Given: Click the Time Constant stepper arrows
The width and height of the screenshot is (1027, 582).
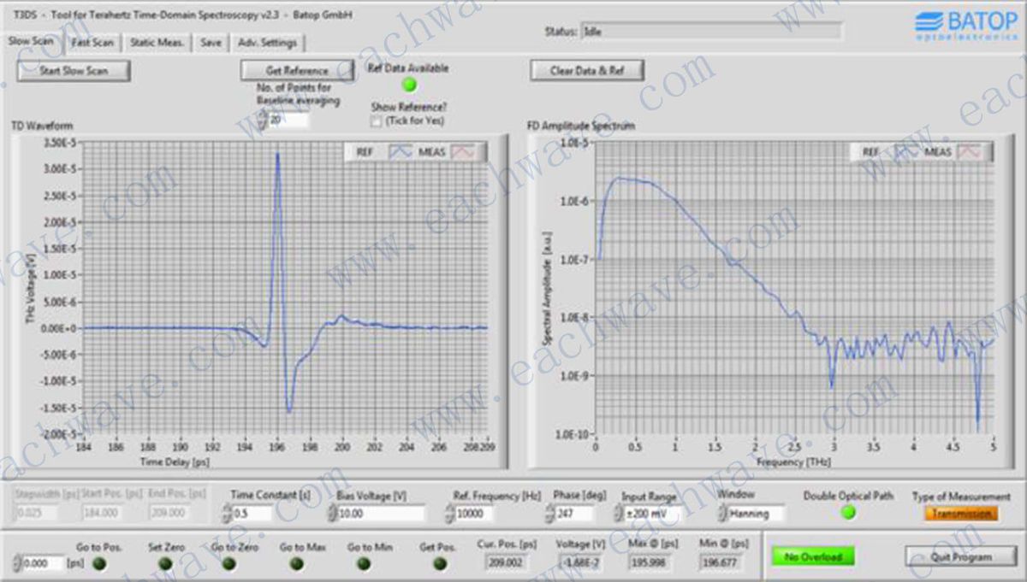Looking at the screenshot, I should tap(227, 514).
